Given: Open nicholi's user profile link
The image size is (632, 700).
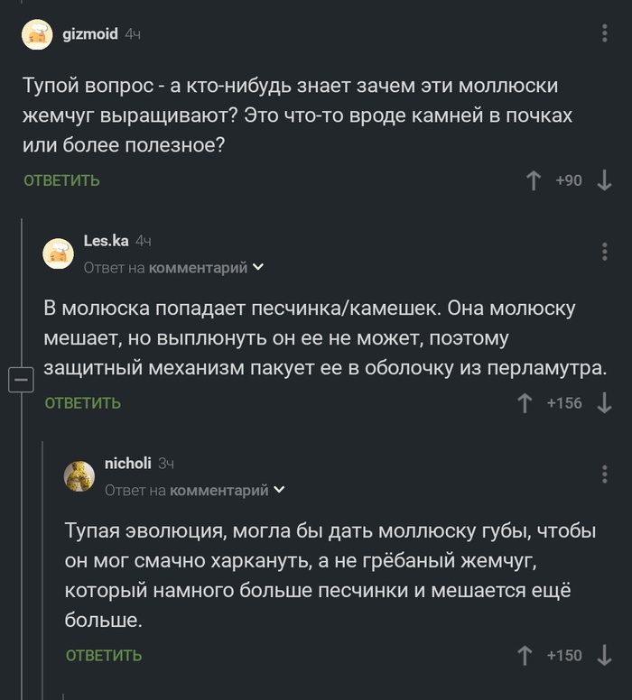Looking at the screenshot, I should (127, 464).
